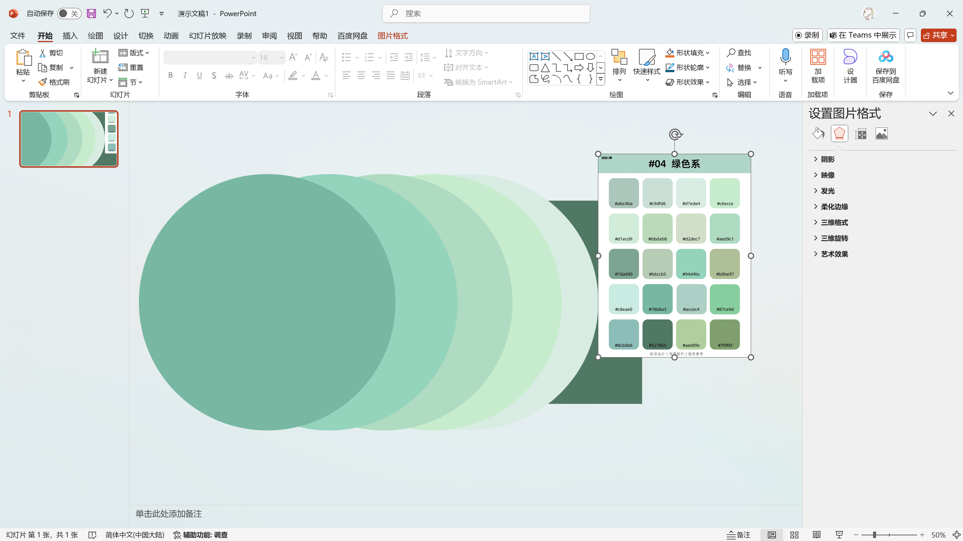
Task: Select the oval shape in shapes gallery
Action: pos(590,56)
